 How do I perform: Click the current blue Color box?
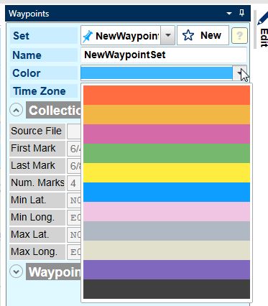[x=157, y=73]
